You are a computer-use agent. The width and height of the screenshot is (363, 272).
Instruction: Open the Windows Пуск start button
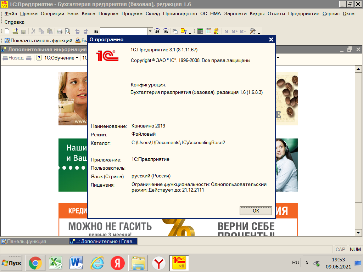click(x=11, y=263)
